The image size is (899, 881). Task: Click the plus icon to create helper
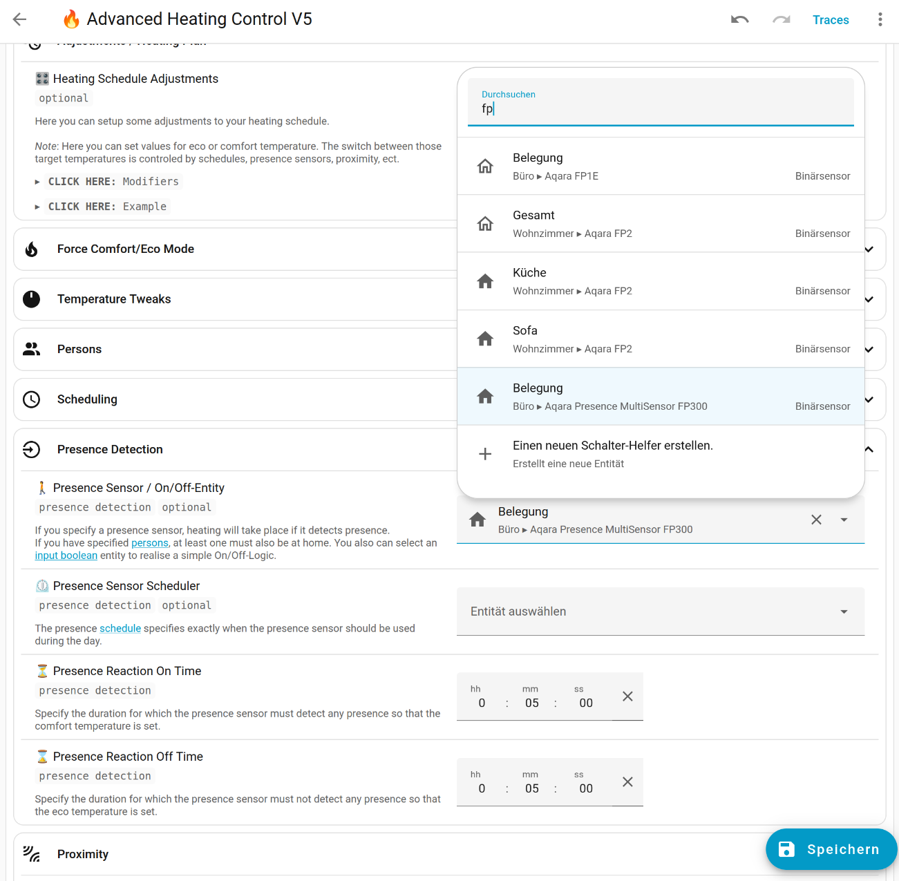coord(485,454)
